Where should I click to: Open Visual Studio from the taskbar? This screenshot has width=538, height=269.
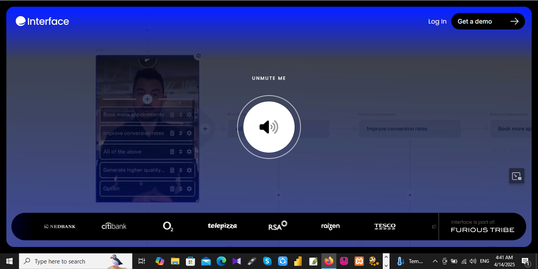tap(236, 261)
